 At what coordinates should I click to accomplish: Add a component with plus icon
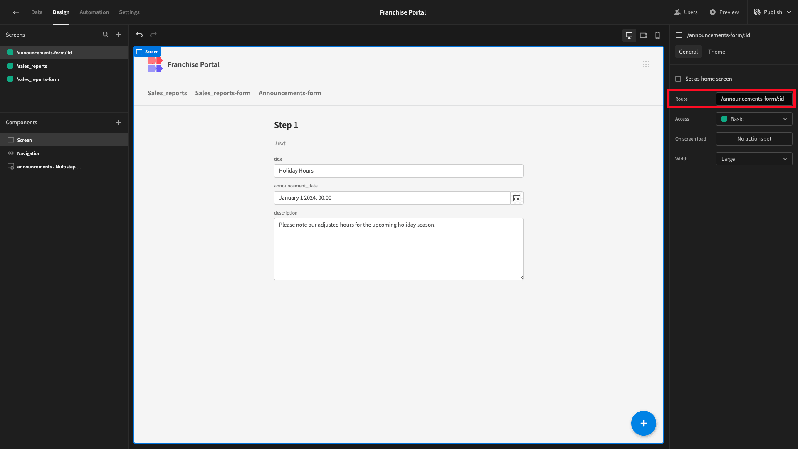119,122
